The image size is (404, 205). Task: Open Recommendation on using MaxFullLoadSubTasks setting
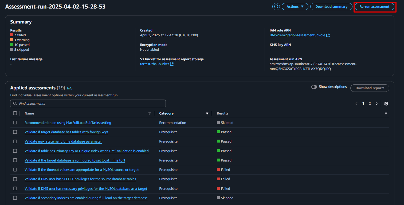[68, 123]
